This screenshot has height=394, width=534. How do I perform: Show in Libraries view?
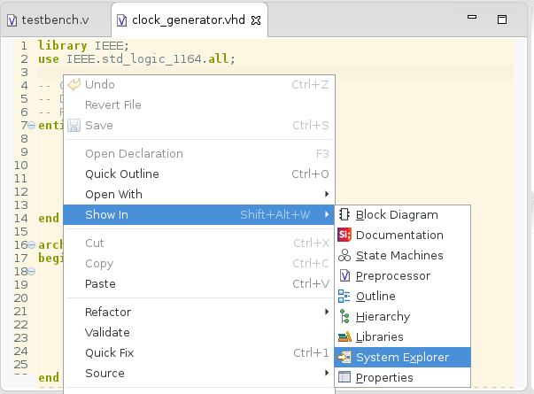(x=403, y=336)
